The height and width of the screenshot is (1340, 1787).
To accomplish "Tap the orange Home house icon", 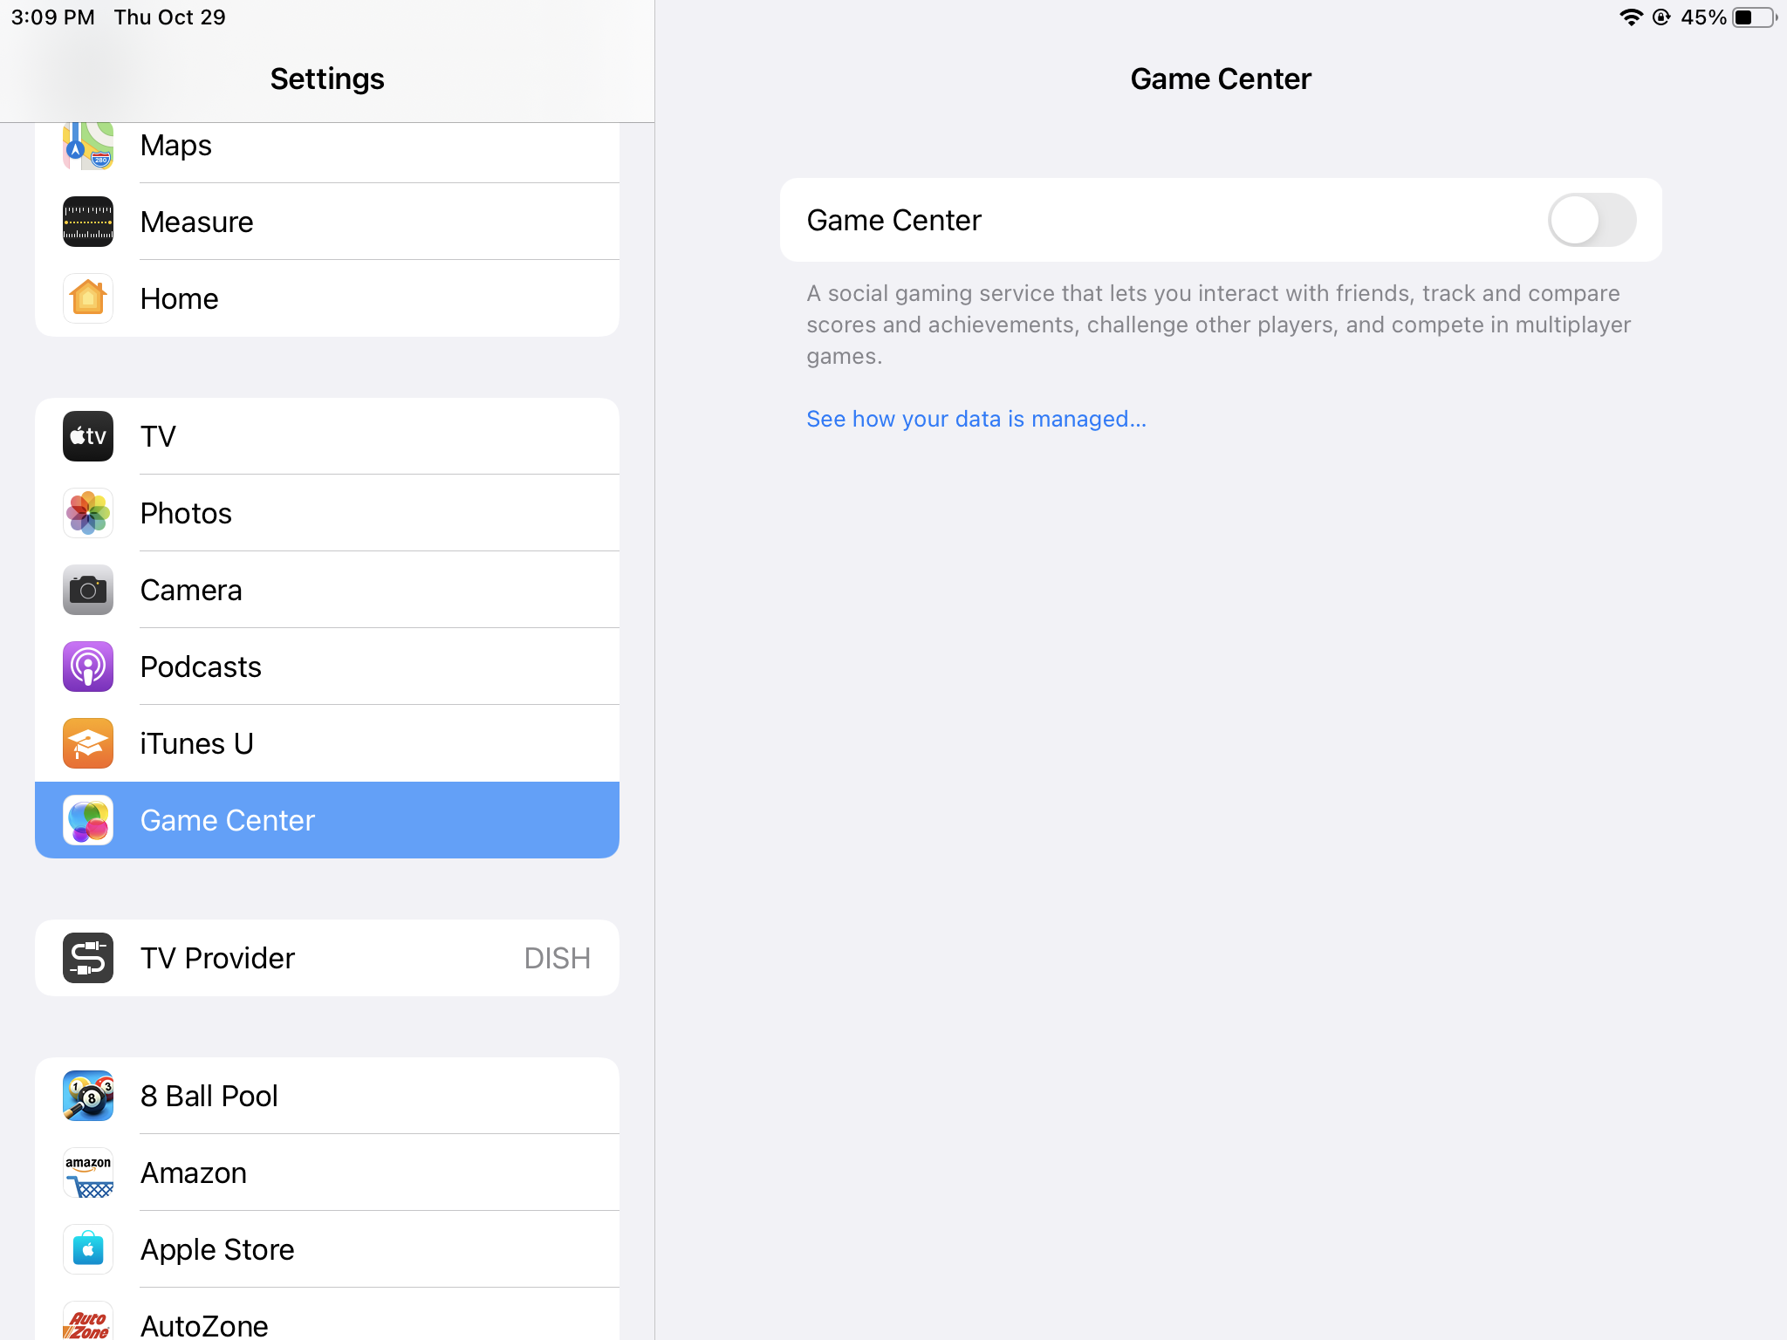I will (88, 298).
